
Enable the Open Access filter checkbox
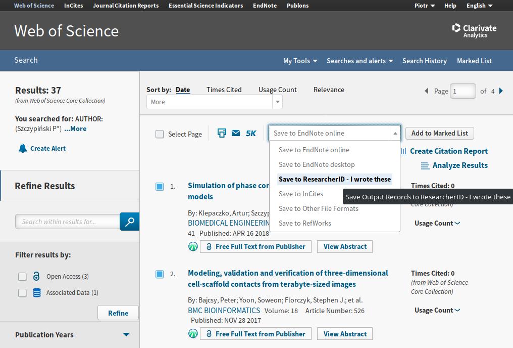22,277
